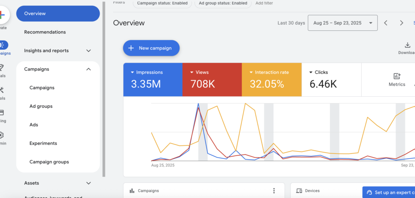415x198 pixels.
Task: Open the Campaigns megaphone icon in rail
Action: pos(2,45)
